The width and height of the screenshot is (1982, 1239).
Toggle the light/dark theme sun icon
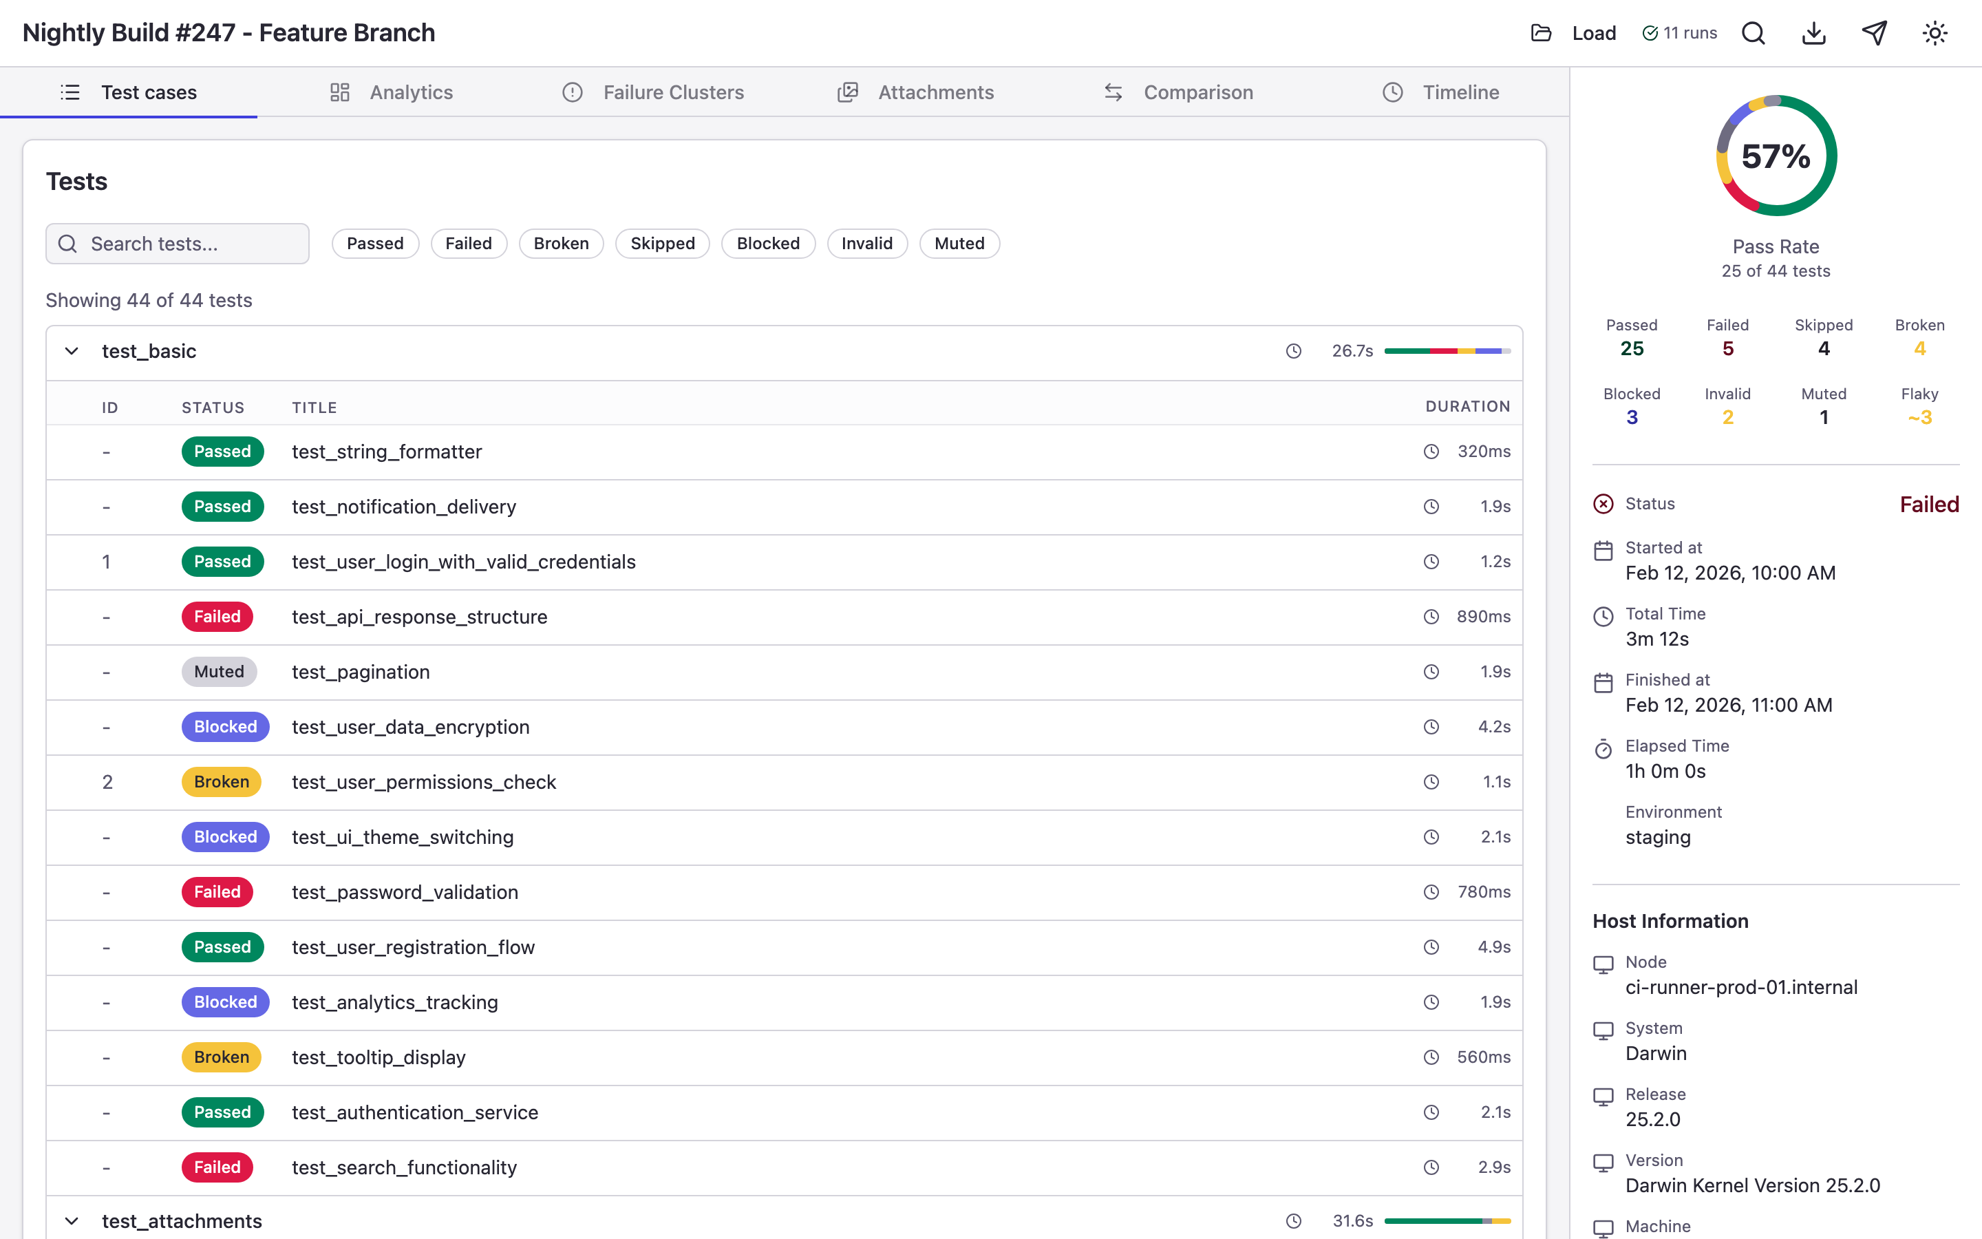pos(1935,33)
